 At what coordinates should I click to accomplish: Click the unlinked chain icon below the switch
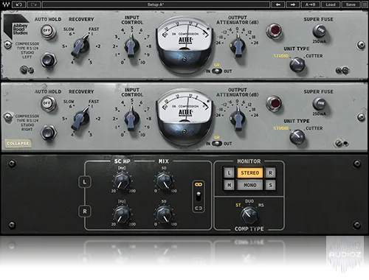pos(199,209)
